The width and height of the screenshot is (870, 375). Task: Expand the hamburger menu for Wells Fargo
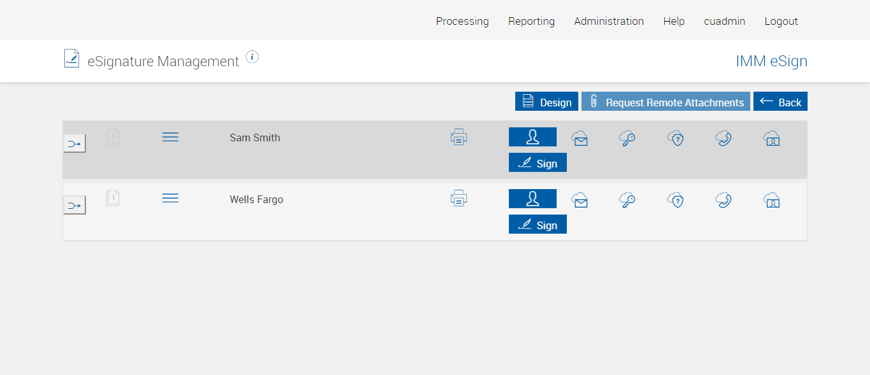pos(170,199)
